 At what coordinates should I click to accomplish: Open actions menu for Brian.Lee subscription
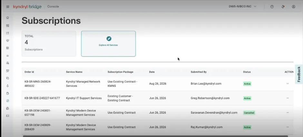click(x=288, y=84)
